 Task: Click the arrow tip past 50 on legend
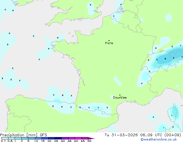[x=91, y=138]
